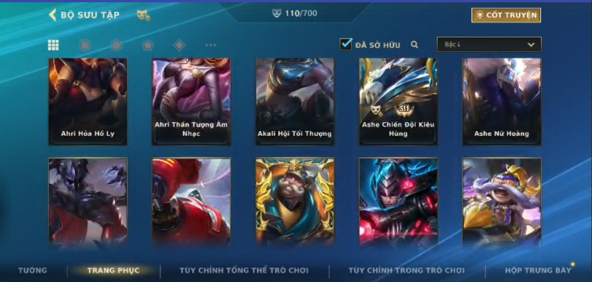Screen dimensions: 592x282
Task: Switch to the Tướng tab
Action: pos(33,270)
